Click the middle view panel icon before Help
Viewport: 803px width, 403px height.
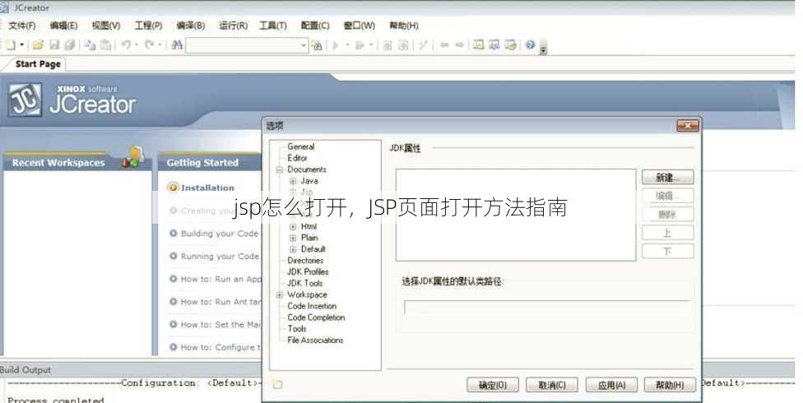pyautogui.click(x=494, y=44)
